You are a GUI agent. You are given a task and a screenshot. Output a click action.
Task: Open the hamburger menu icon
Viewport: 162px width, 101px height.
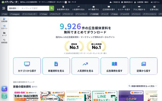click(4, 8)
